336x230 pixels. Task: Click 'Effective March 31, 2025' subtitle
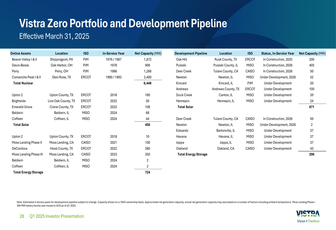54,36
